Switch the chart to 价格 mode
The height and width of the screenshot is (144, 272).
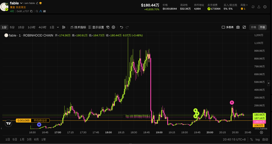pyautogui.click(x=254, y=27)
